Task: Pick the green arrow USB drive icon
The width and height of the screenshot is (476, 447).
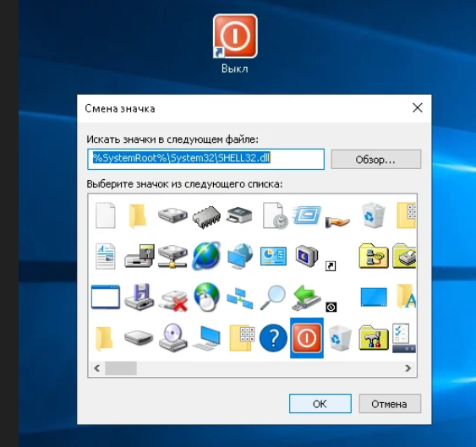Action: click(x=307, y=297)
